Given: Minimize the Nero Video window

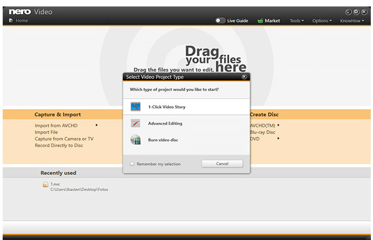Looking at the screenshot, I should click(x=348, y=12).
